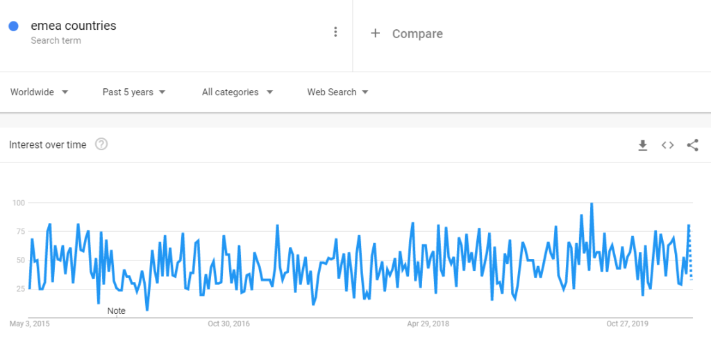Download the Interest over time data

pos(642,145)
